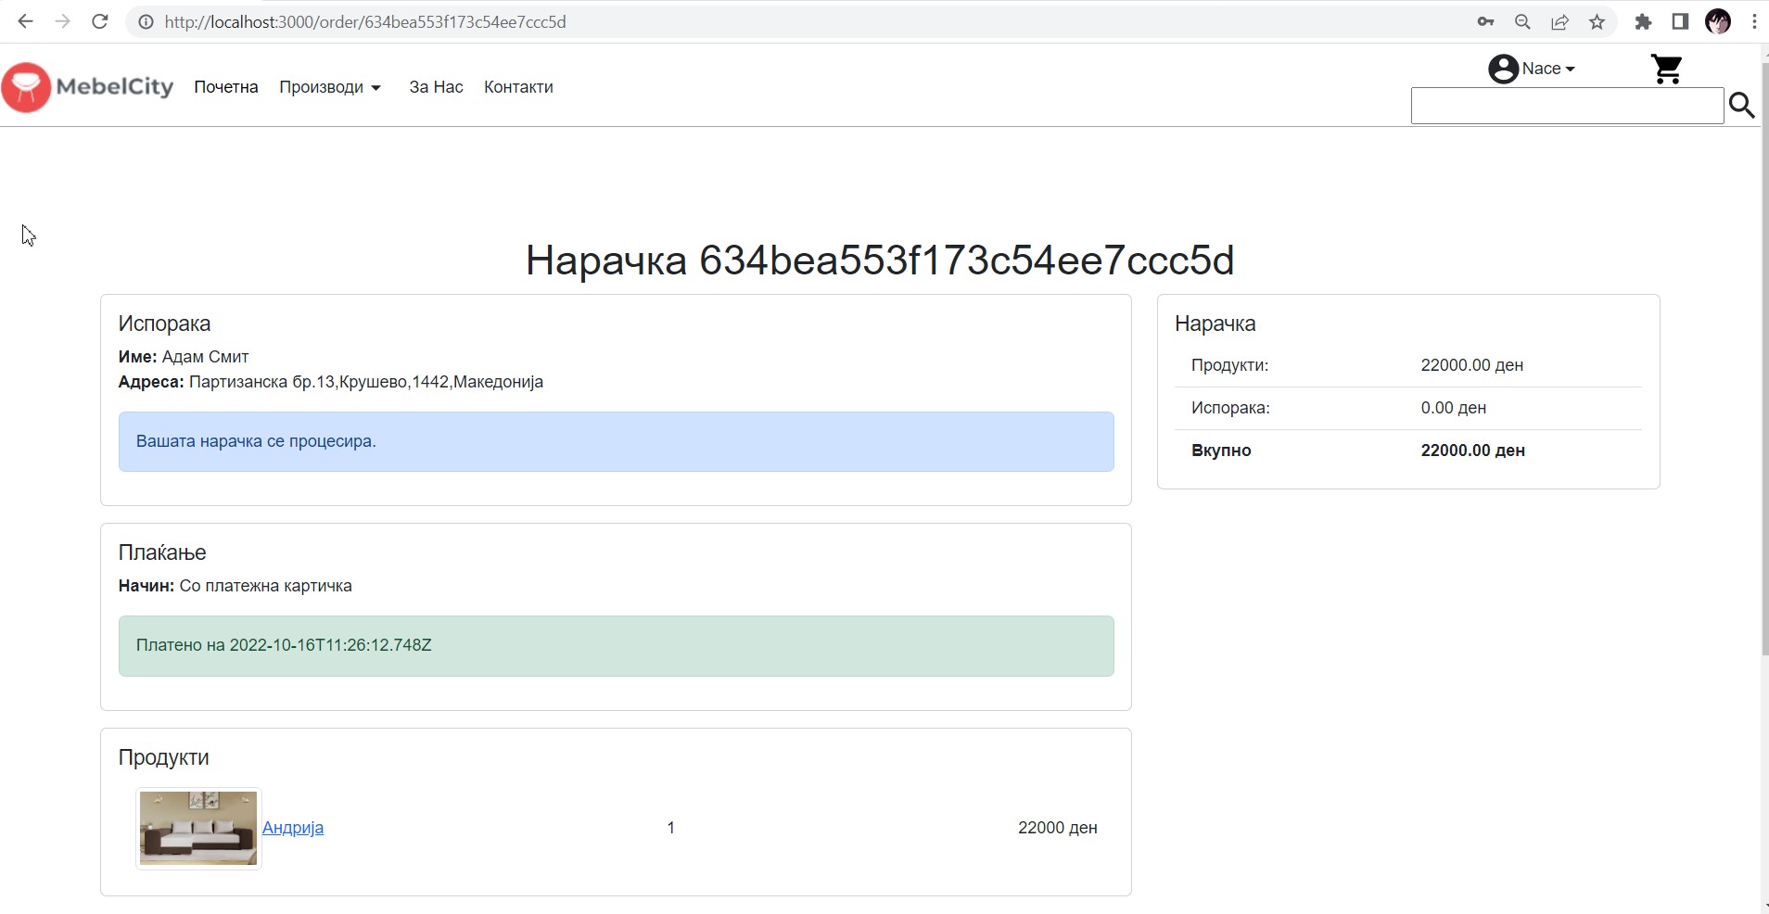Reload the current page

tap(100, 21)
